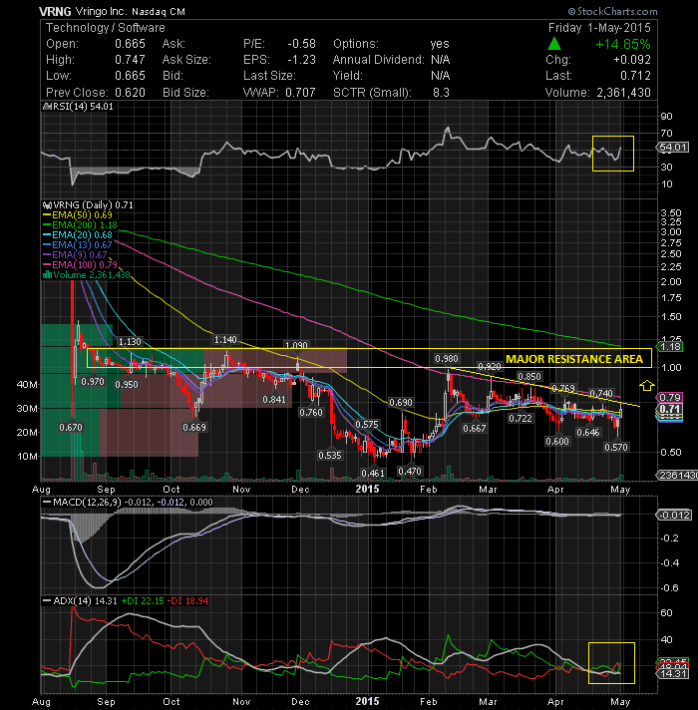
Task: Click the header Volume 2,361,430 value
Action: coord(623,93)
